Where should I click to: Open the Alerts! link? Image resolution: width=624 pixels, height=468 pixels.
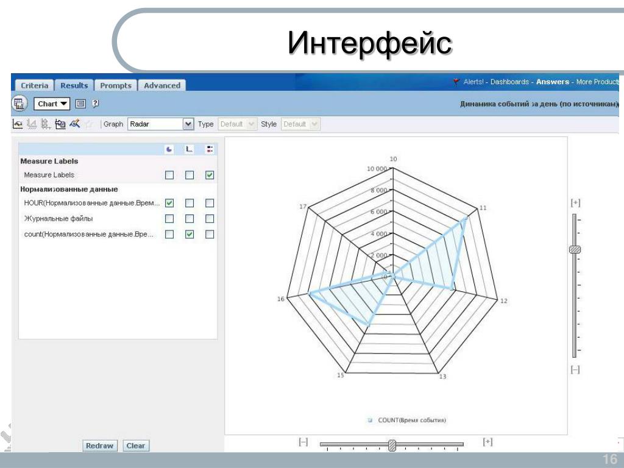[x=473, y=82]
